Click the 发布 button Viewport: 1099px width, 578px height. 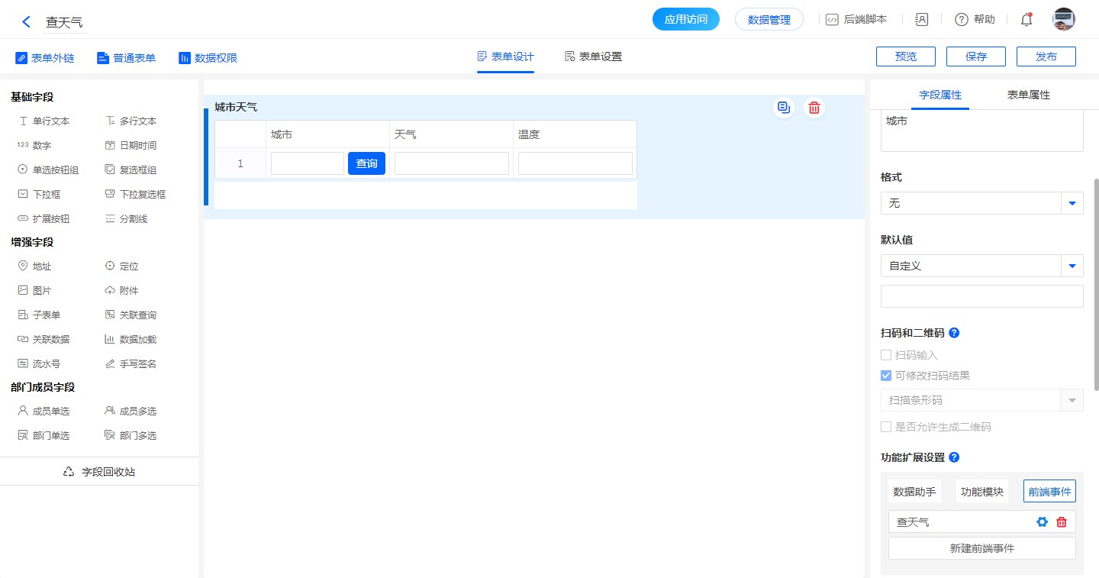click(x=1046, y=57)
